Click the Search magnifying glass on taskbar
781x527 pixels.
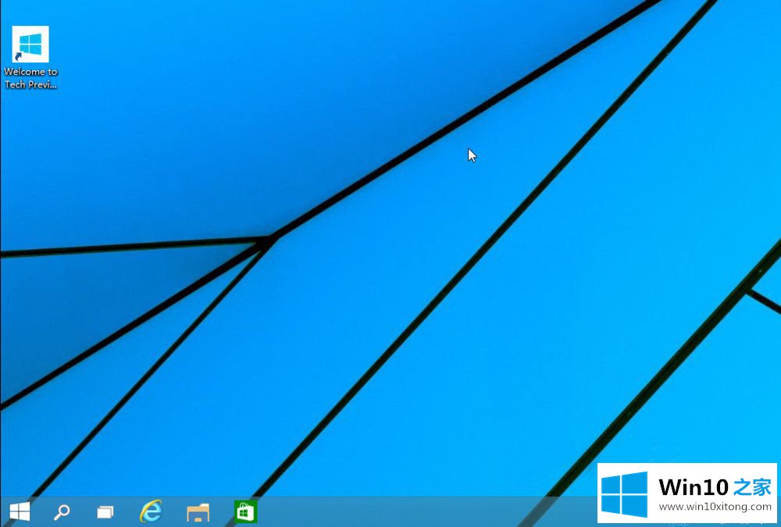pyautogui.click(x=62, y=512)
